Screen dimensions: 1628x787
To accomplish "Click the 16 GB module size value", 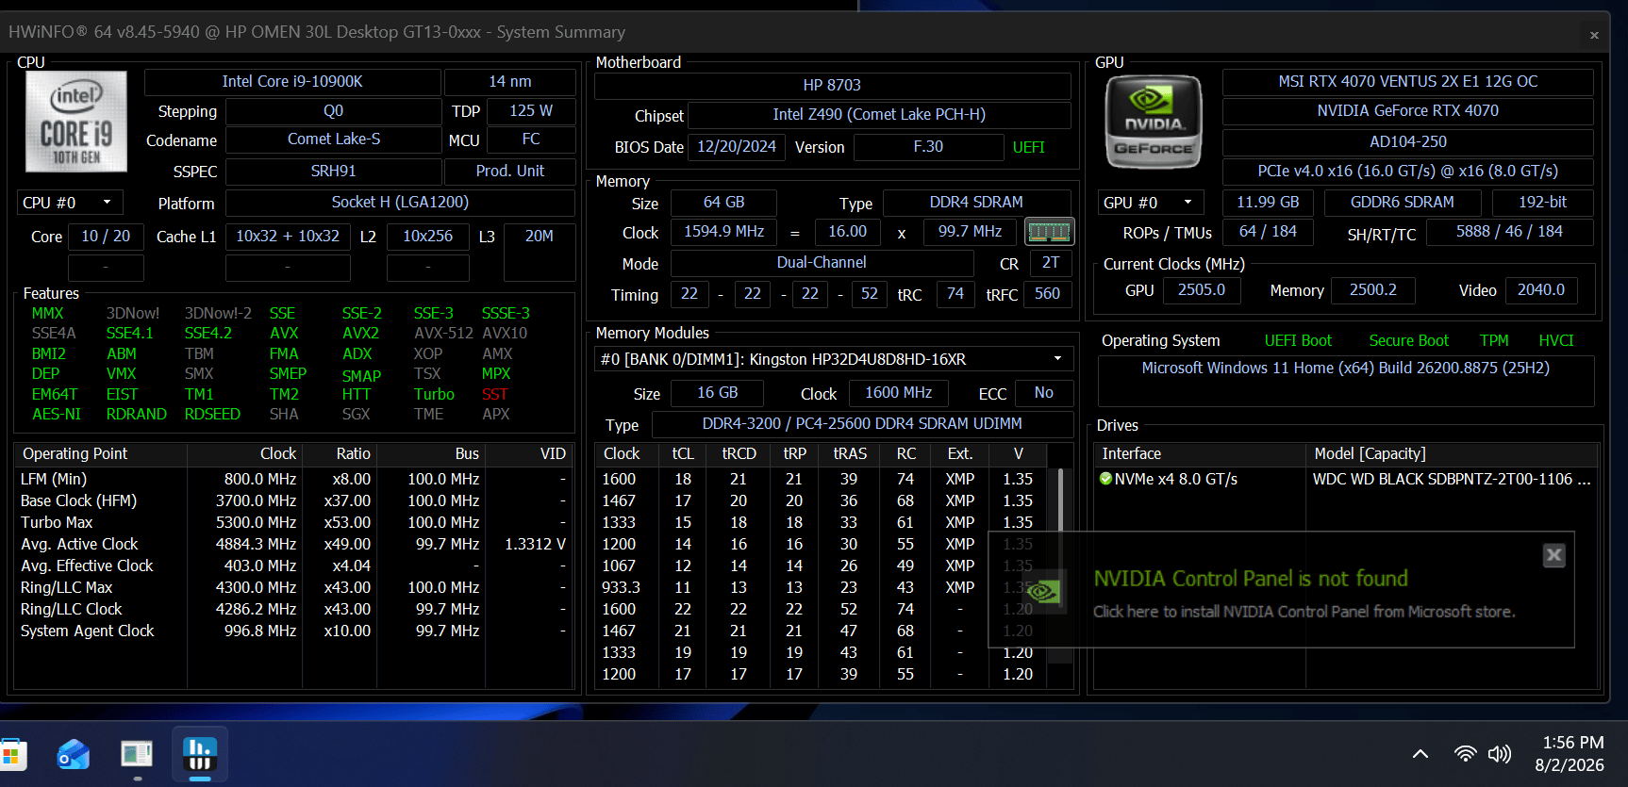I will pyautogui.click(x=718, y=393).
